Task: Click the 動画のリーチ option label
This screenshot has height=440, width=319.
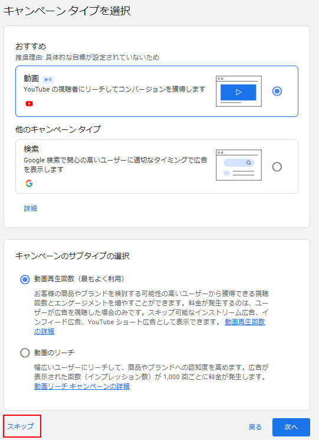Action: tap(54, 353)
